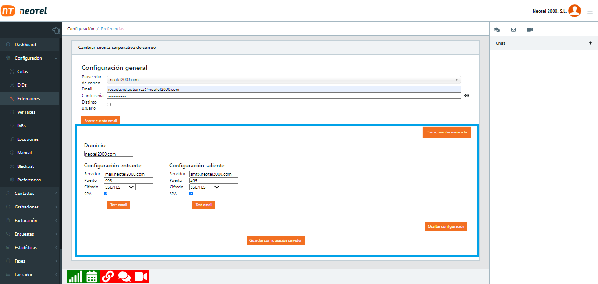Open the red chat bubbles icon
The height and width of the screenshot is (284, 598).
click(x=125, y=277)
